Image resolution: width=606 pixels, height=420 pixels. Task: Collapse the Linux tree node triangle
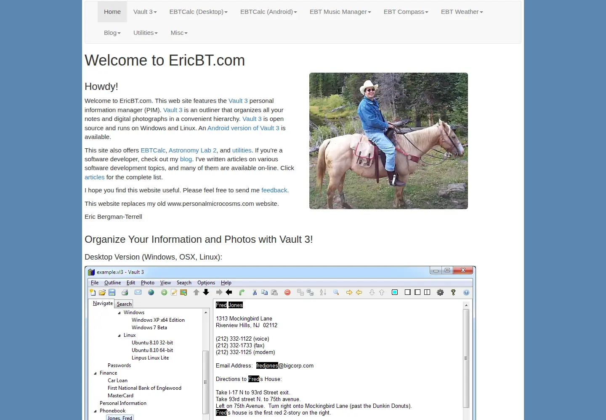tap(119, 335)
